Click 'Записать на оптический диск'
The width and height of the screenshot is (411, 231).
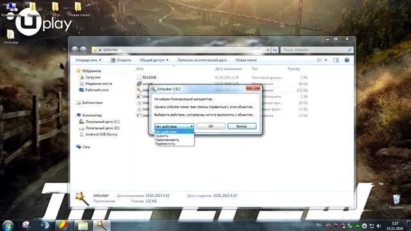(202, 60)
